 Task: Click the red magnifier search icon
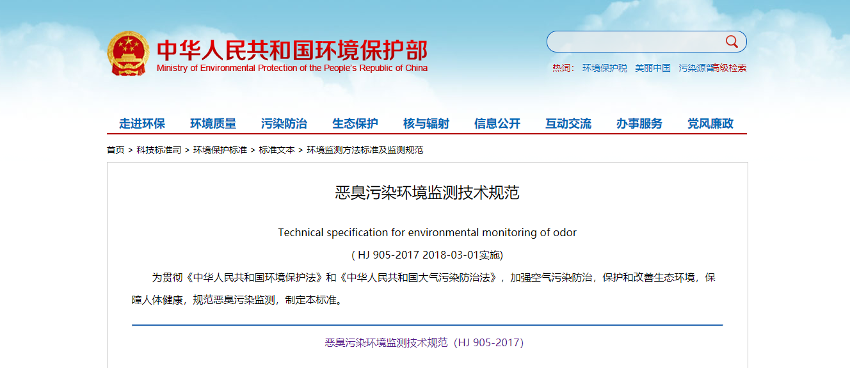[x=732, y=42]
